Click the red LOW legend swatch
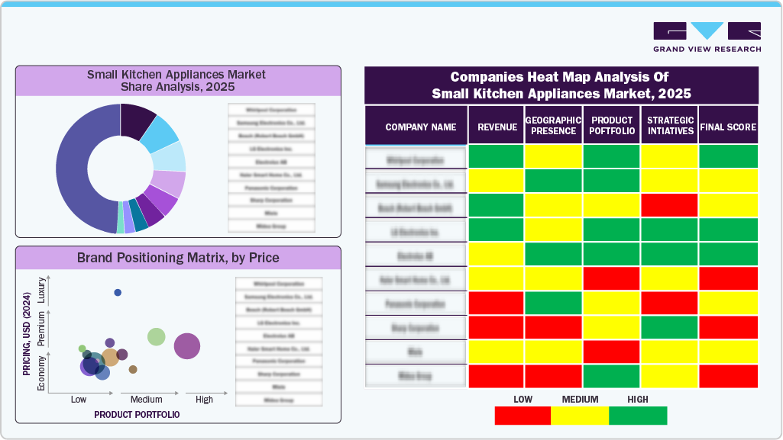The image size is (783, 440). point(523,416)
